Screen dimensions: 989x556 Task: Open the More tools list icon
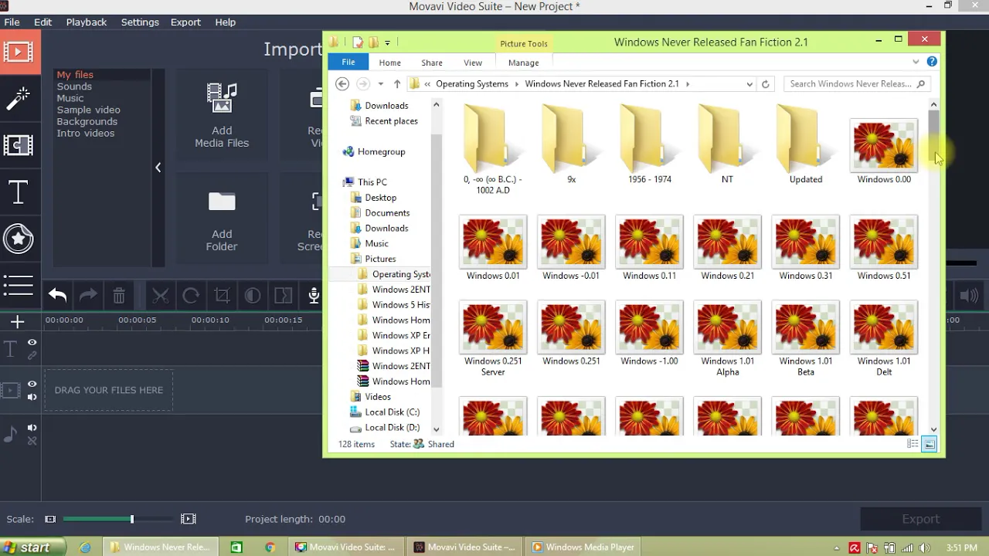pos(18,286)
